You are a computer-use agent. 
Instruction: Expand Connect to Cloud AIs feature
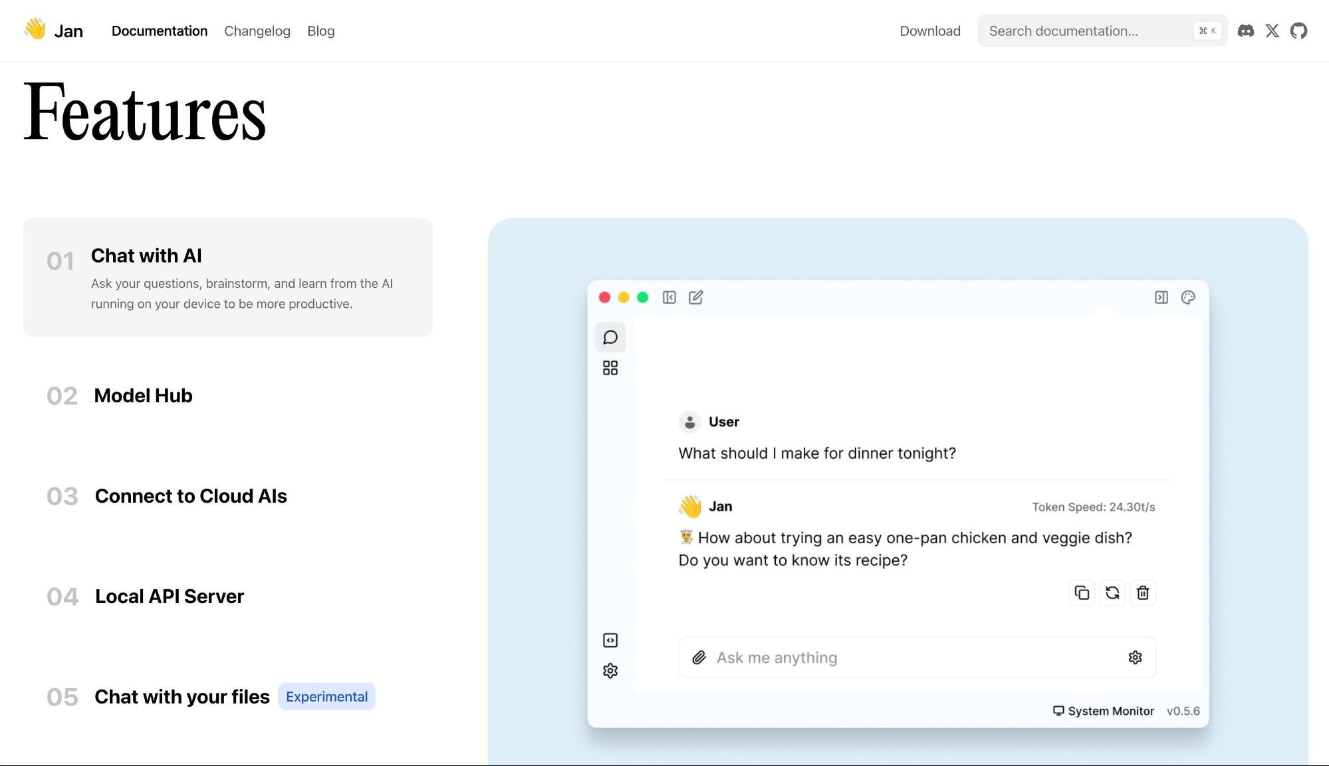pyautogui.click(x=191, y=496)
